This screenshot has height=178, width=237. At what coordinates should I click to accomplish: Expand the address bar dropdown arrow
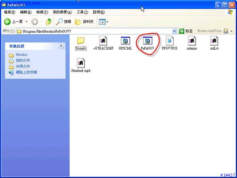(x=174, y=31)
